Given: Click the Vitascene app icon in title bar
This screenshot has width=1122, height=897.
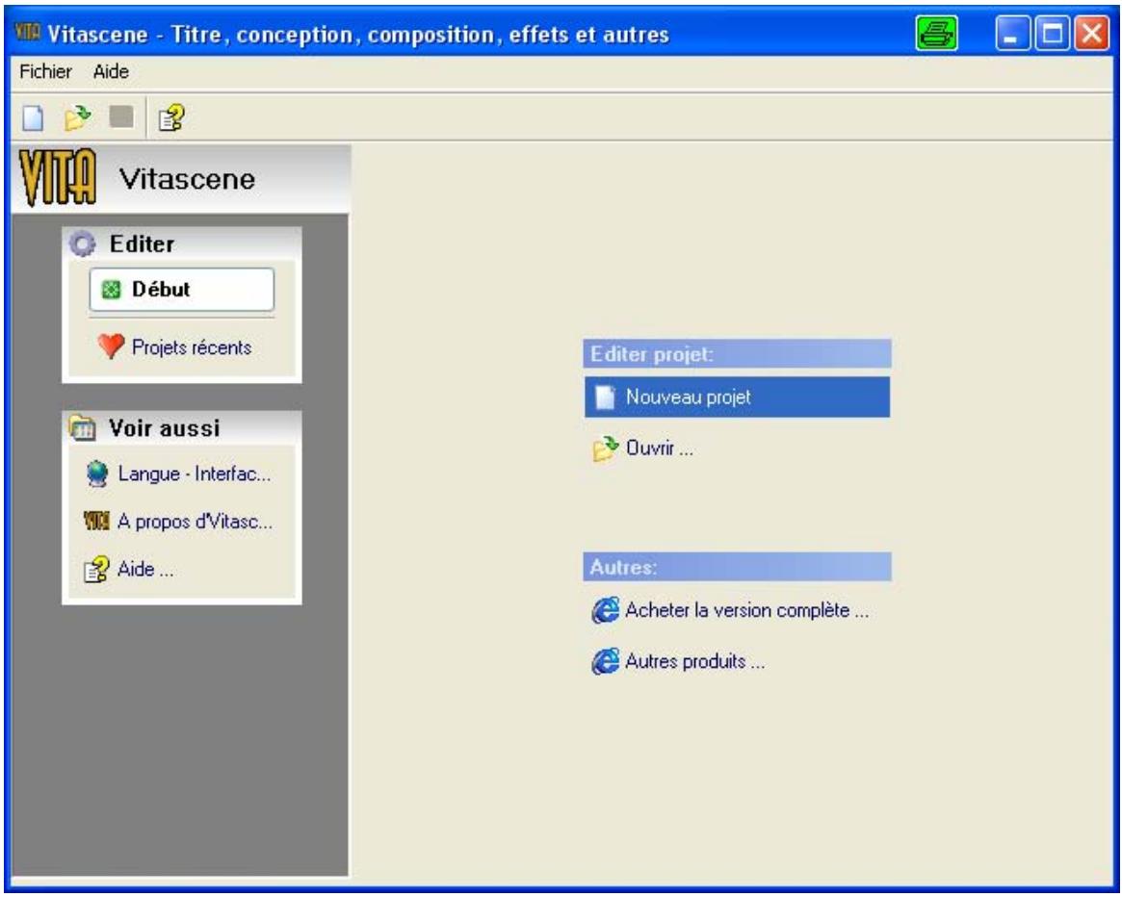Looking at the screenshot, I should [28, 32].
